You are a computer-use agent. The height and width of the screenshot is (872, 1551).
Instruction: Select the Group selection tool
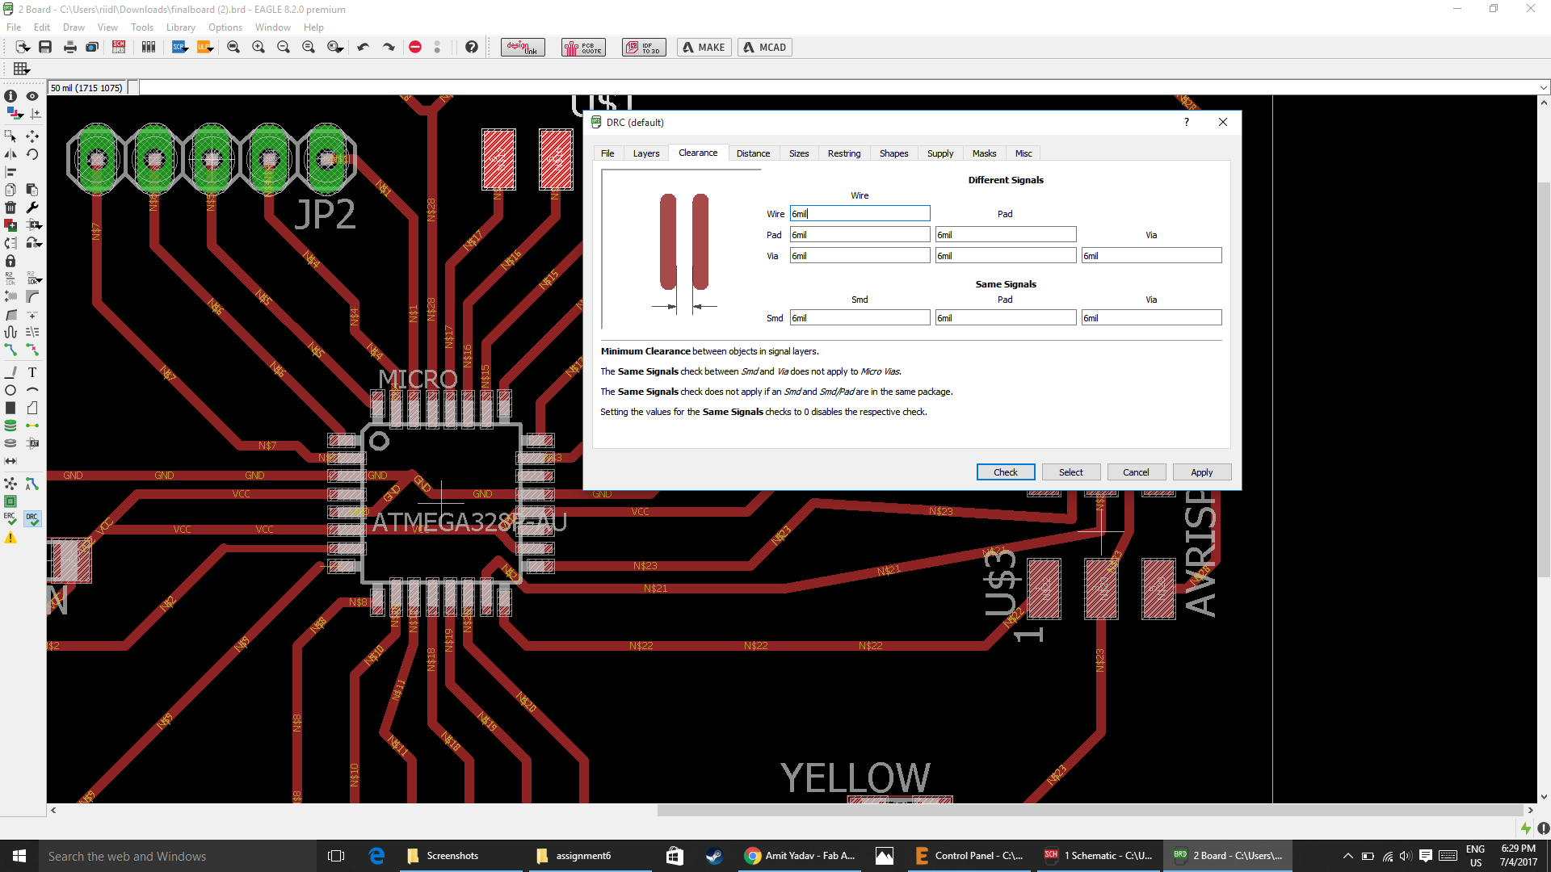click(x=11, y=136)
